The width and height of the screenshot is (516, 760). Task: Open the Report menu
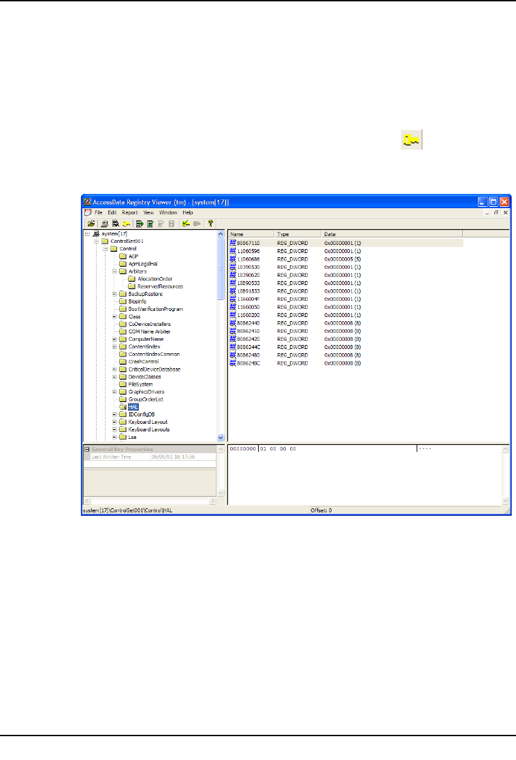[130, 212]
